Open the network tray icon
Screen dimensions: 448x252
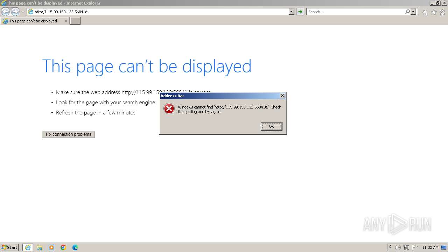pyautogui.click(x=406, y=247)
